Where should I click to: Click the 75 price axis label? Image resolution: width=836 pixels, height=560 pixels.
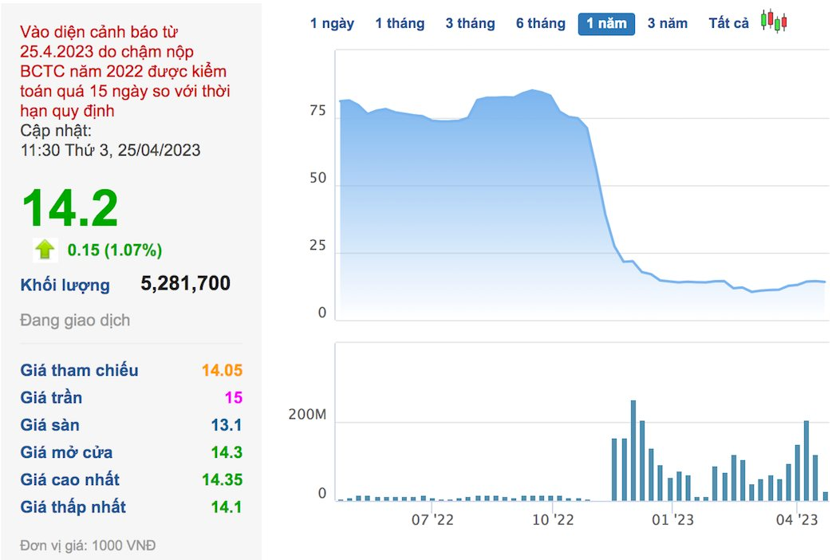pos(317,110)
